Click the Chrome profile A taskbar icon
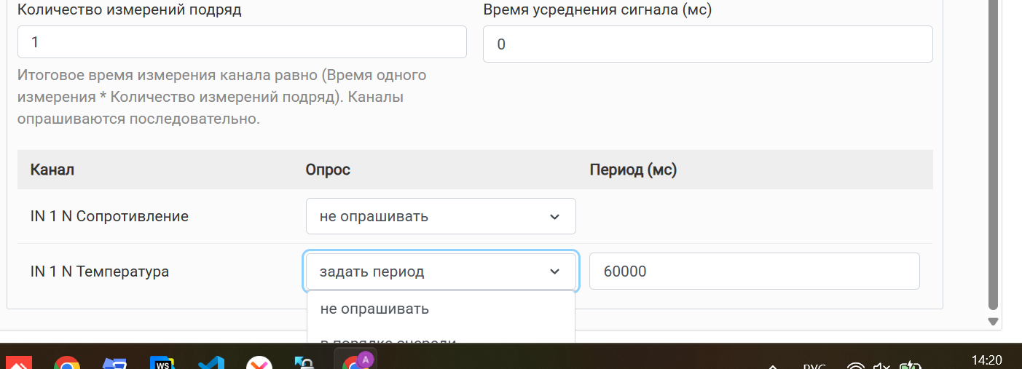Screen dimensions: 1022x369 (355, 362)
